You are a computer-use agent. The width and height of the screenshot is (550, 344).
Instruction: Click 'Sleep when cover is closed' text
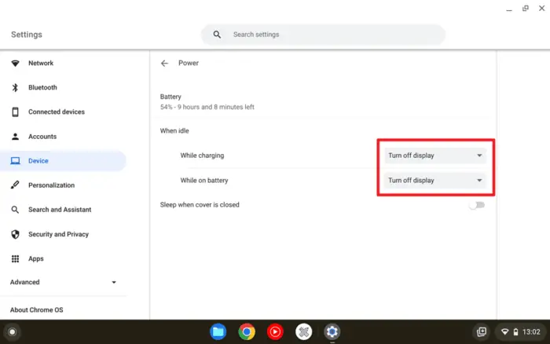click(200, 205)
